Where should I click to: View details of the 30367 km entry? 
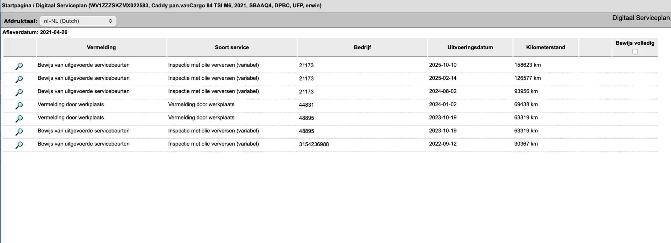[19, 145]
